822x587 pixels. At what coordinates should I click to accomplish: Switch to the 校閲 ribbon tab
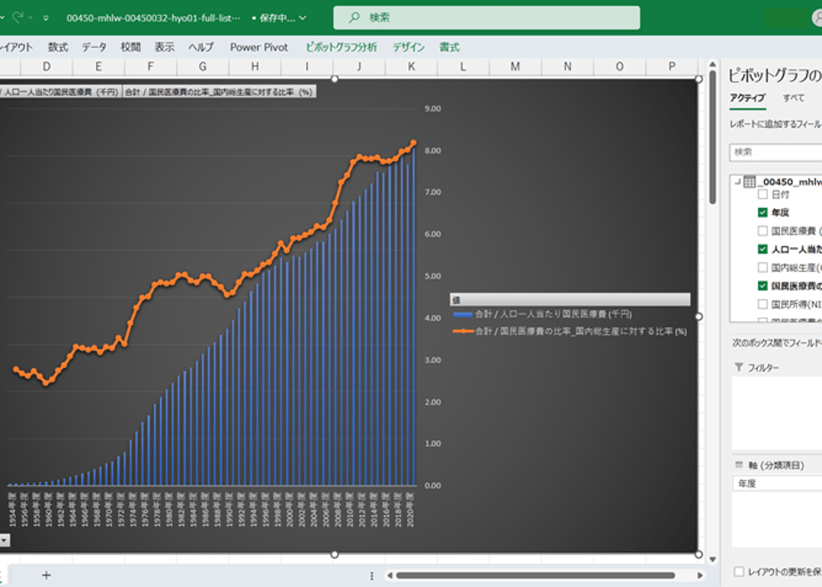click(x=131, y=47)
